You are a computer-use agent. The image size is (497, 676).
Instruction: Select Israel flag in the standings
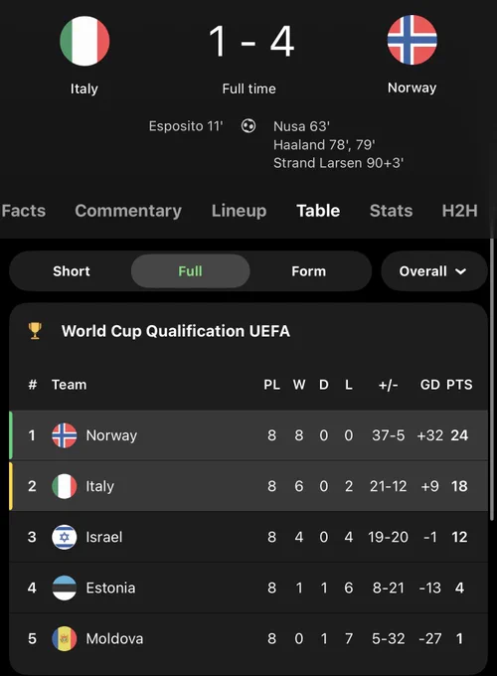tap(65, 537)
